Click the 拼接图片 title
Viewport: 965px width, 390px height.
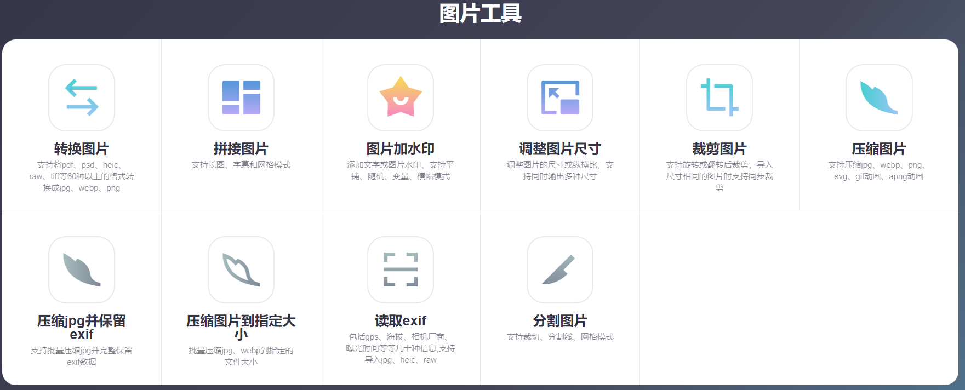click(x=241, y=148)
